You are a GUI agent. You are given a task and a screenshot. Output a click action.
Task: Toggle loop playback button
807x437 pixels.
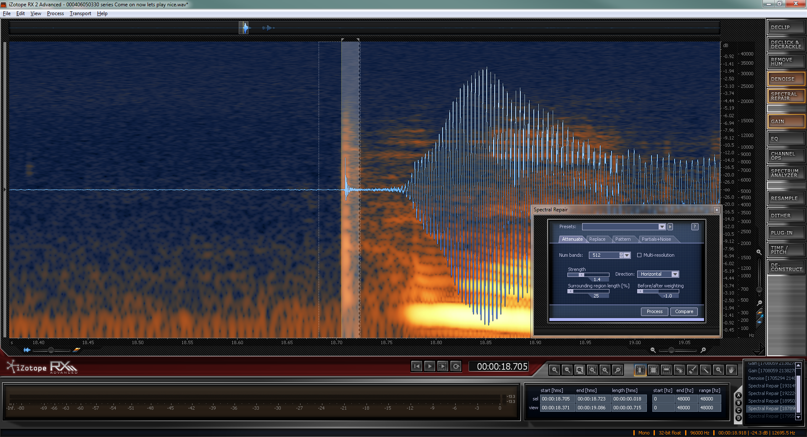pyautogui.click(x=456, y=366)
